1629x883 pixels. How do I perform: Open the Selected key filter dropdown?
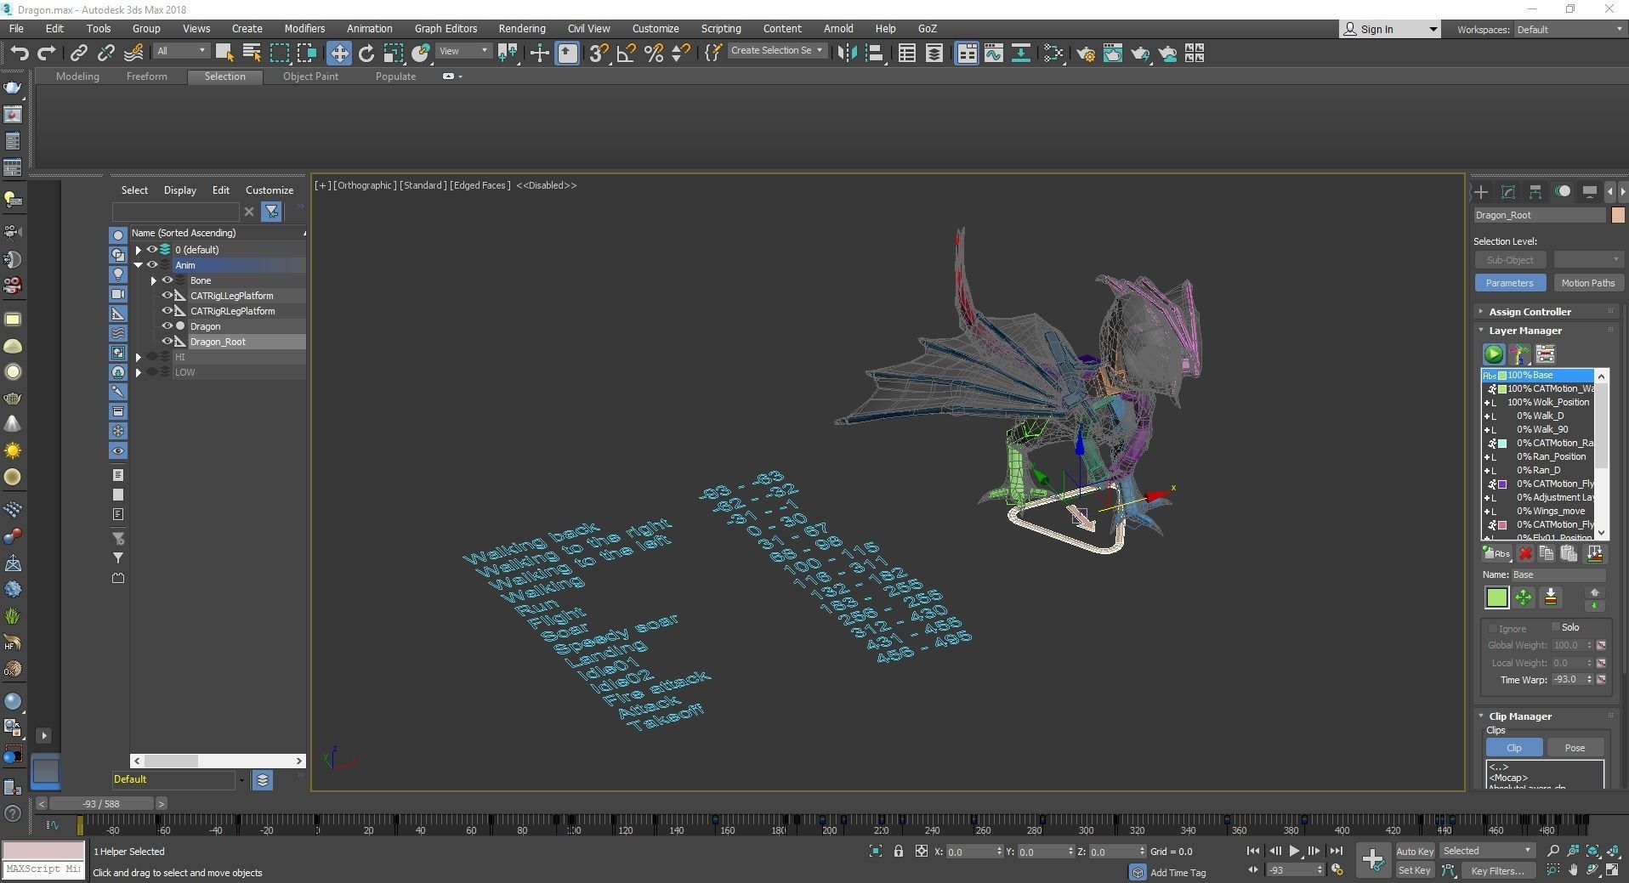[x=1487, y=851]
